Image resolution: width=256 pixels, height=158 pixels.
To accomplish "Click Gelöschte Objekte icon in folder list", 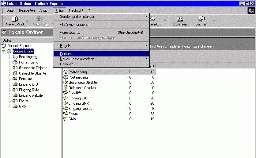I will pos(66,87).
